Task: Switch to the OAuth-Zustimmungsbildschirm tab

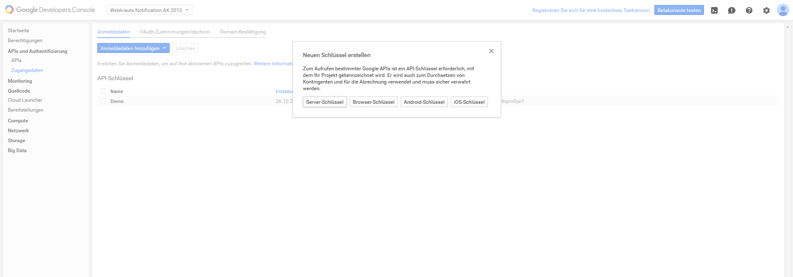Action: tap(175, 32)
